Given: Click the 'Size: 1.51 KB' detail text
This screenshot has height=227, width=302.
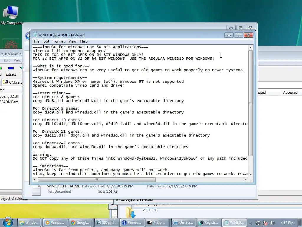Looking at the screenshot, I should [x=108, y=192].
